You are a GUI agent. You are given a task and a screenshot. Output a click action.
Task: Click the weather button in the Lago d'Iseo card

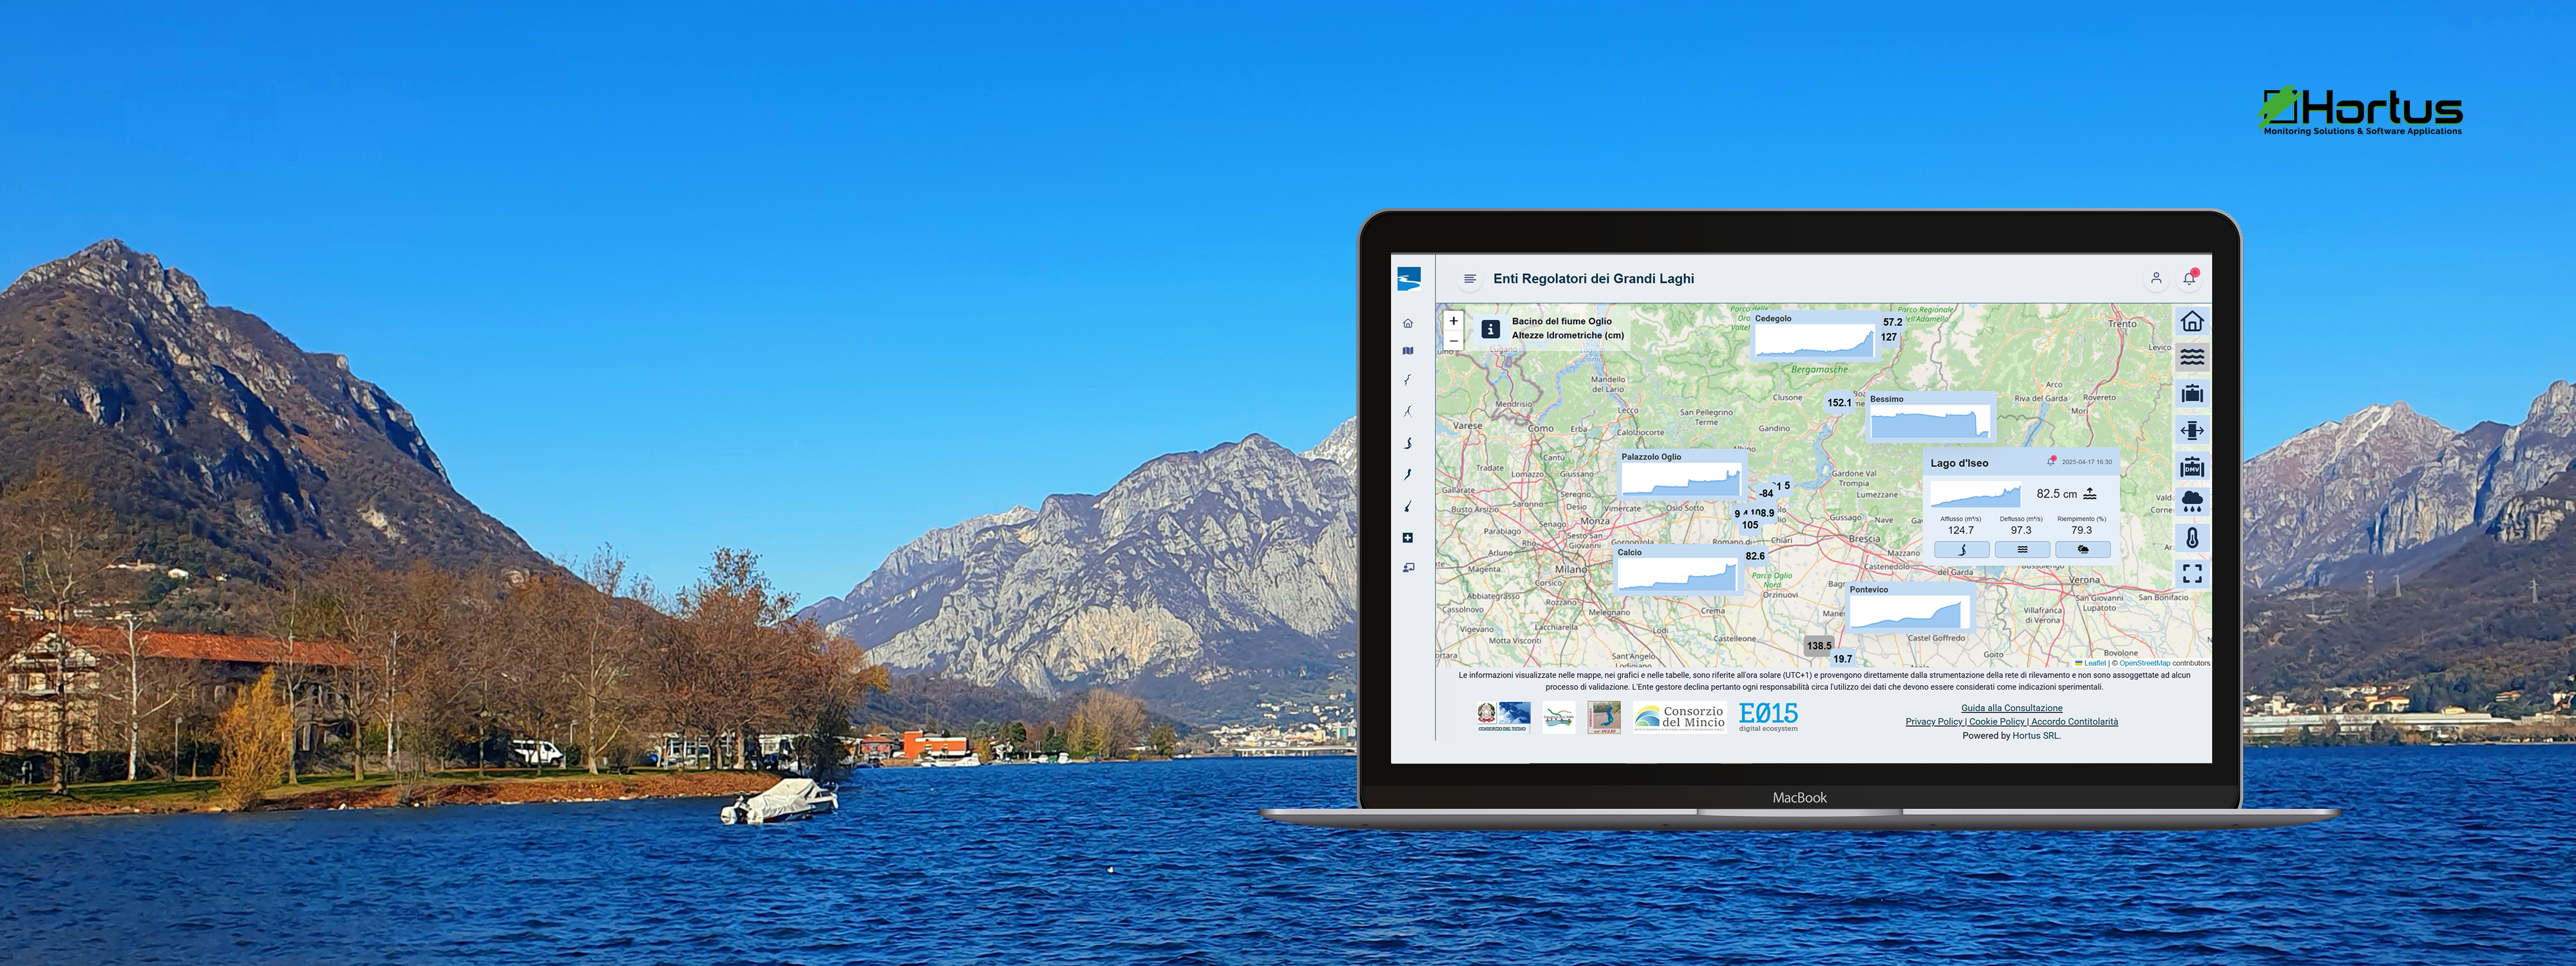tap(2082, 549)
